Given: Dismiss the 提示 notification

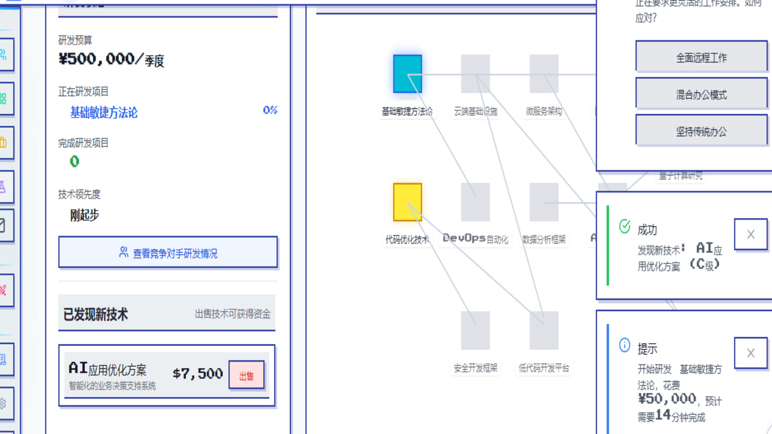Looking at the screenshot, I should coord(751,353).
